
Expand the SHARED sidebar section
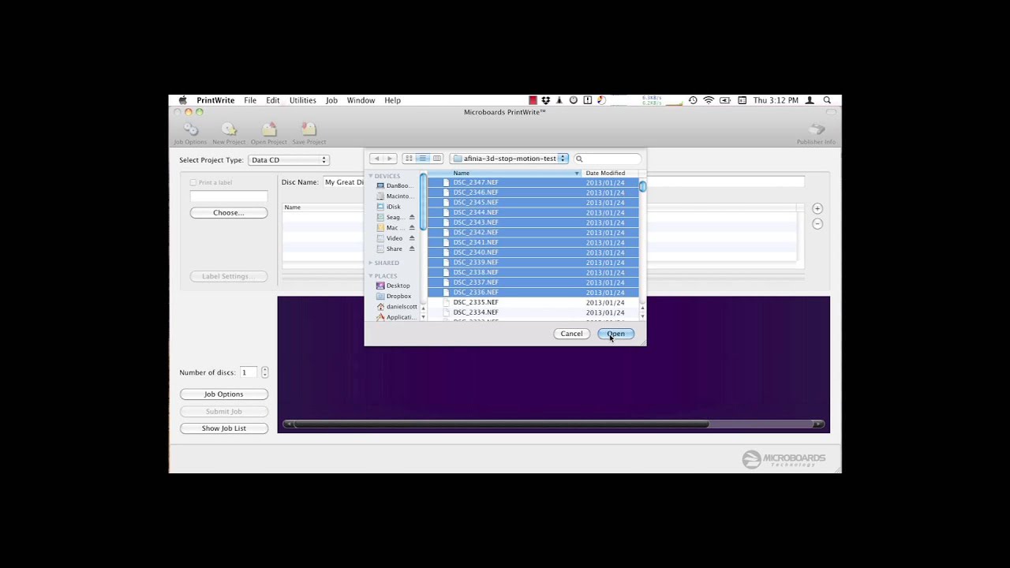pyautogui.click(x=371, y=263)
